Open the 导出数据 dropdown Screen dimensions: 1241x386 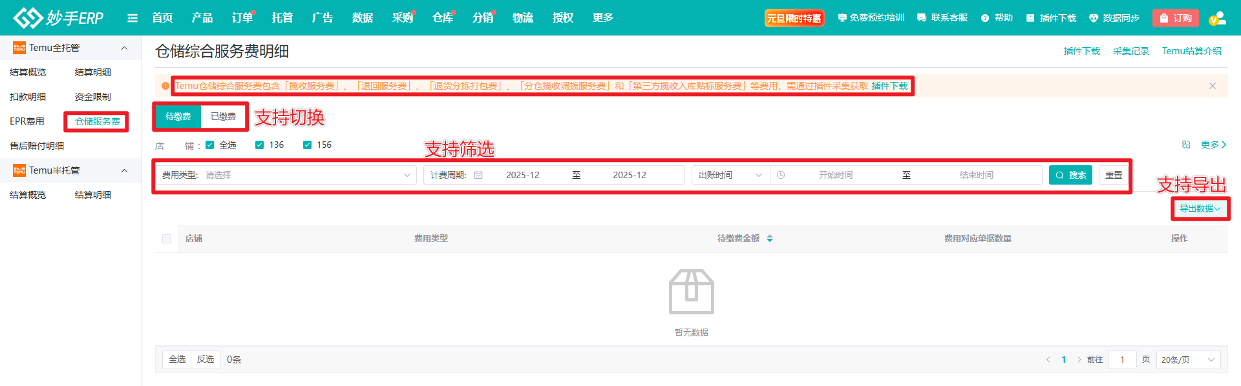(1200, 208)
